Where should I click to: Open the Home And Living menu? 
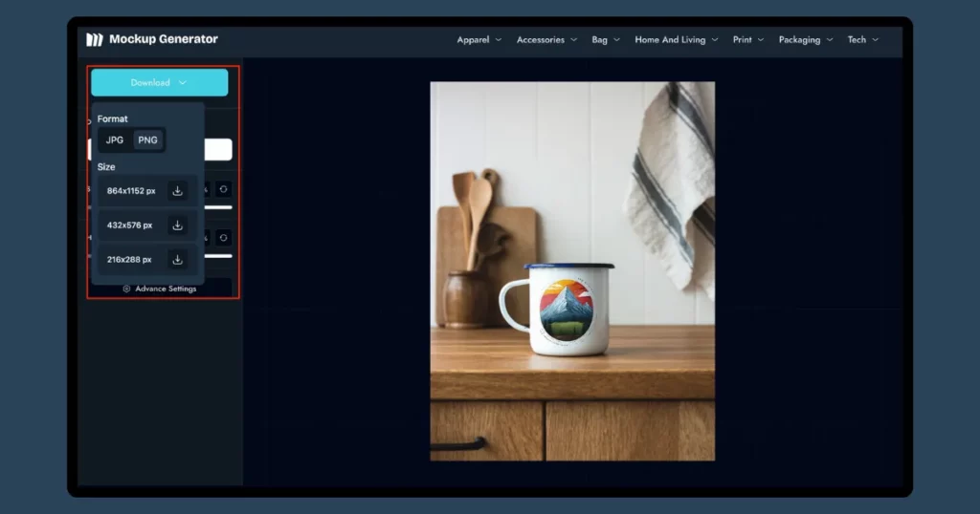(677, 40)
